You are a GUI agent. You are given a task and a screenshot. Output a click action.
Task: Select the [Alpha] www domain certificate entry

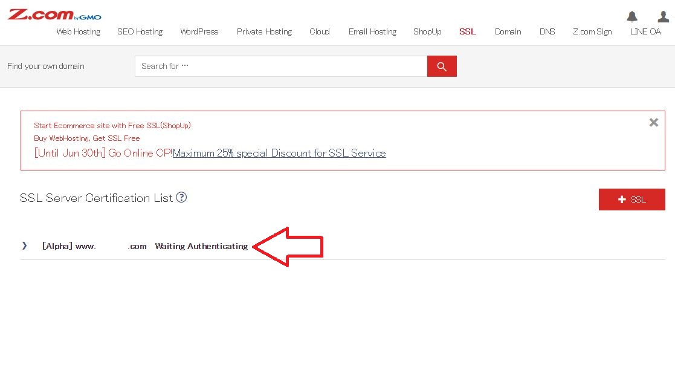(x=94, y=246)
